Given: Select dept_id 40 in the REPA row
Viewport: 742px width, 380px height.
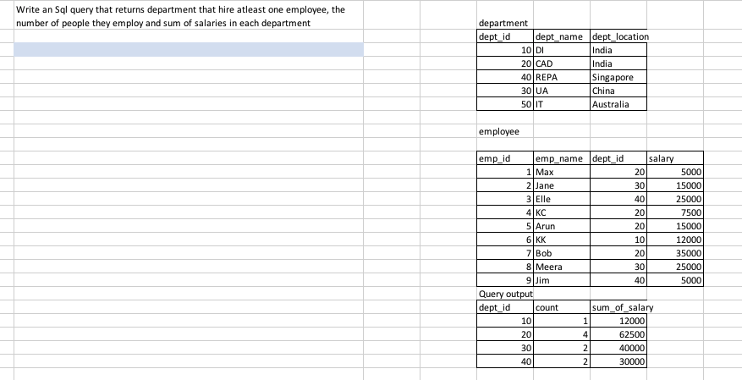Looking at the screenshot, I should (x=505, y=77).
